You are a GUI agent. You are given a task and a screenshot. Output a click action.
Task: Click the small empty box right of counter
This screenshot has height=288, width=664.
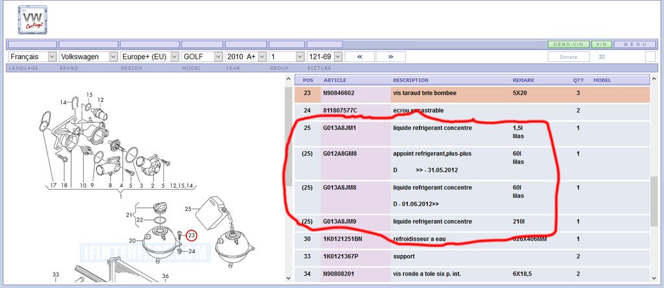(x=650, y=57)
